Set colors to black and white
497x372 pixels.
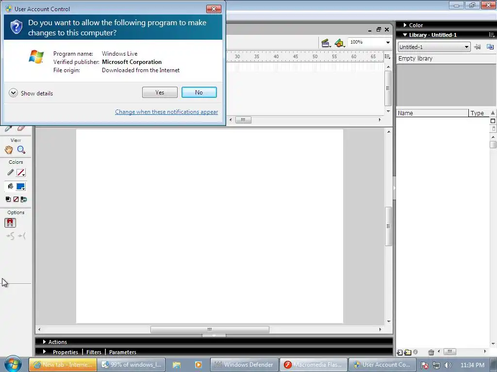tap(8, 199)
